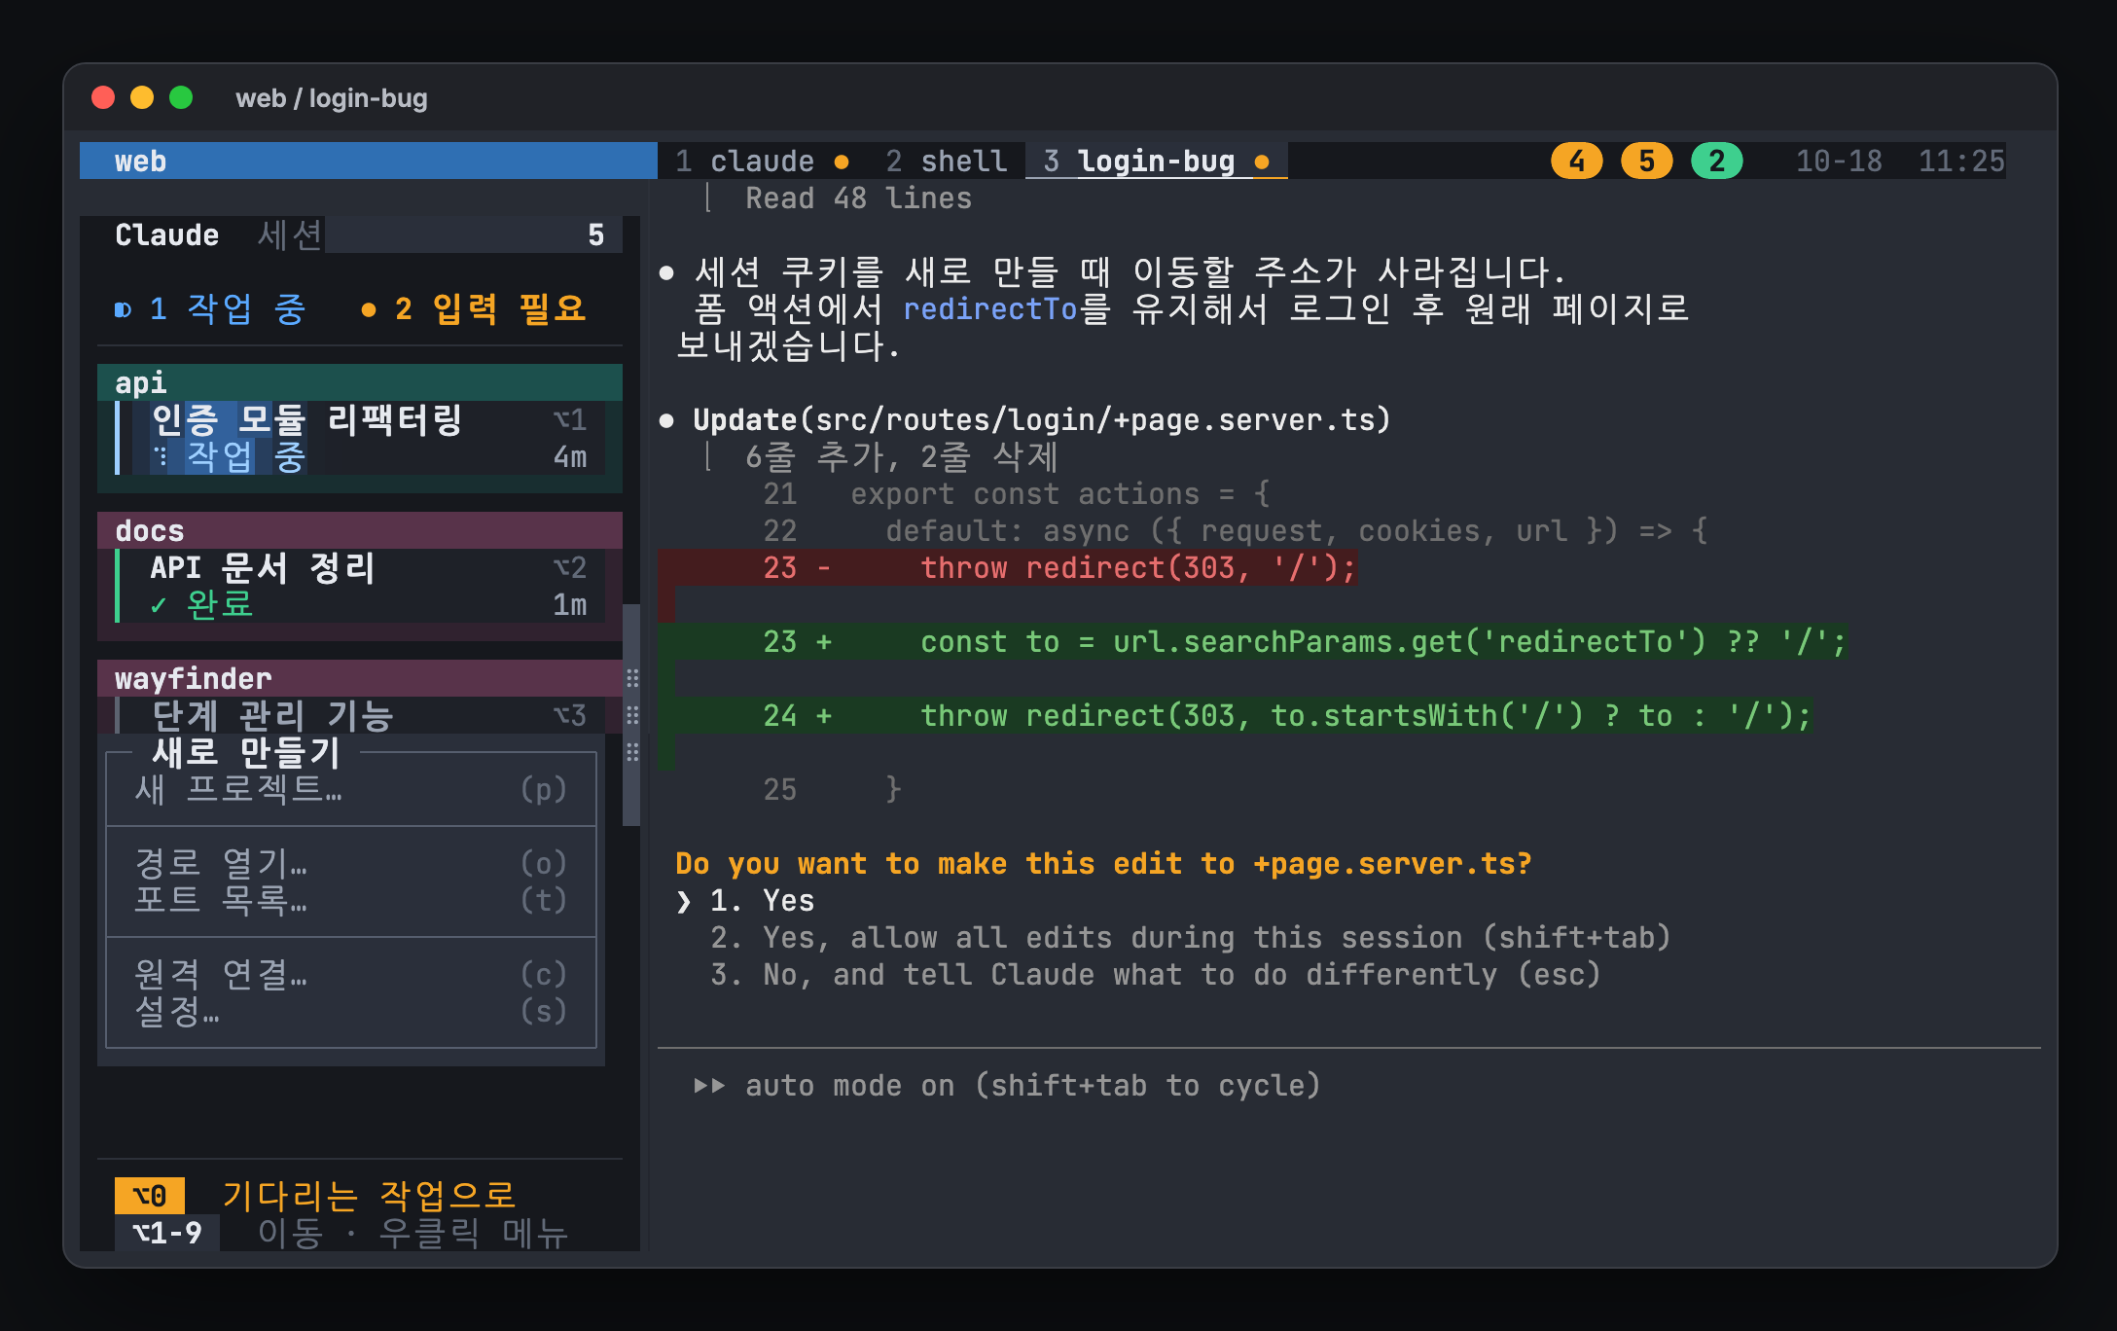The width and height of the screenshot is (2117, 1331).
Task: Select 'No, and tell Claude what to do differently'
Action: click(x=1156, y=975)
